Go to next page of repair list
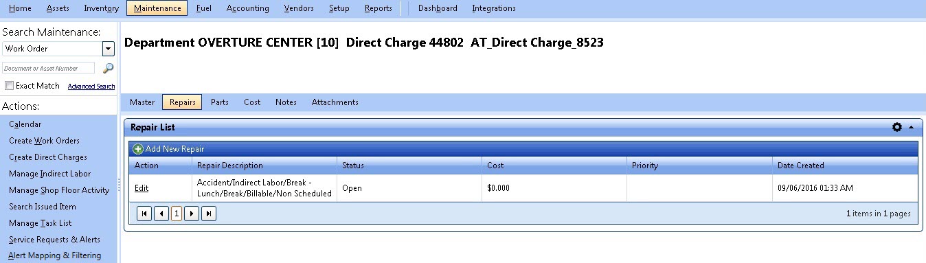 pos(192,214)
